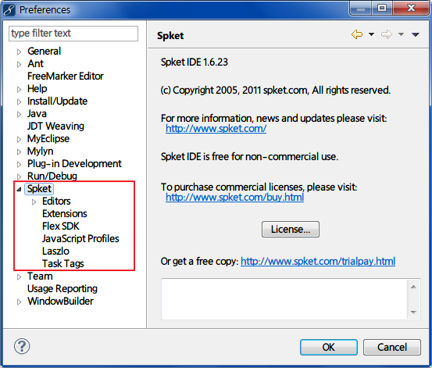Collapse the Spket tree node

point(19,189)
